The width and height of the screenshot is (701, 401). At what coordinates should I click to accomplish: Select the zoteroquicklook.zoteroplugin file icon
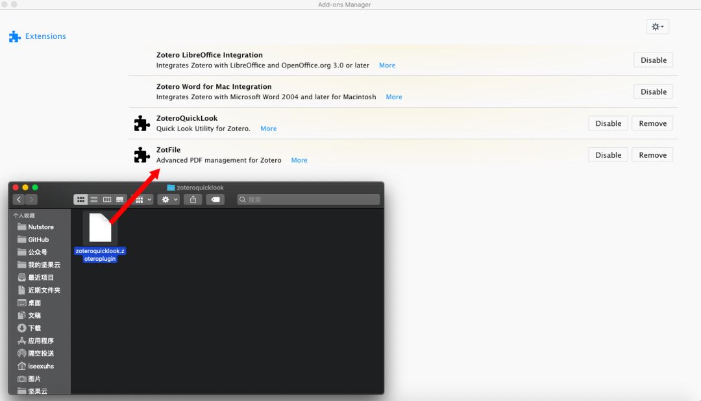click(100, 228)
